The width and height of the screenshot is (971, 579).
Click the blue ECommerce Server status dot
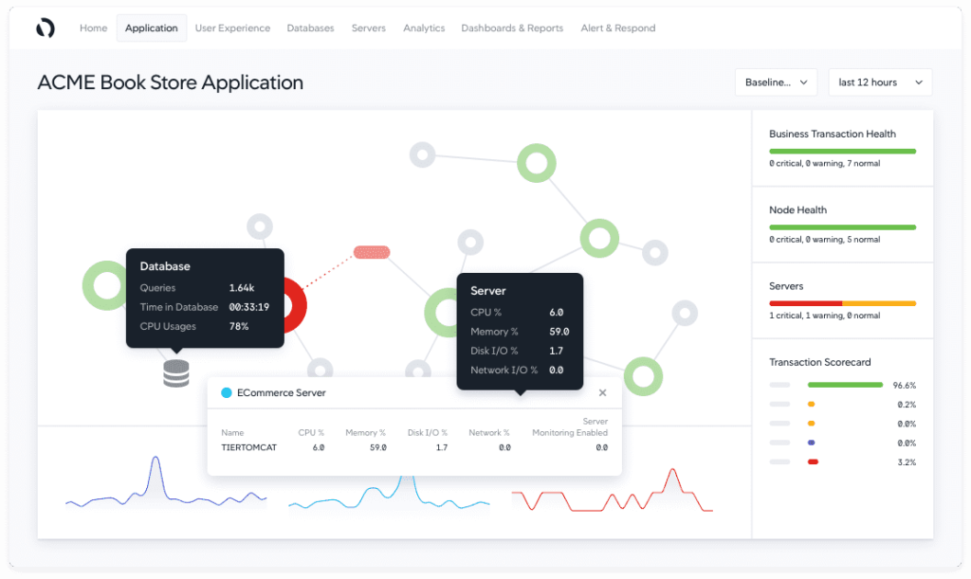tap(227, 393)
